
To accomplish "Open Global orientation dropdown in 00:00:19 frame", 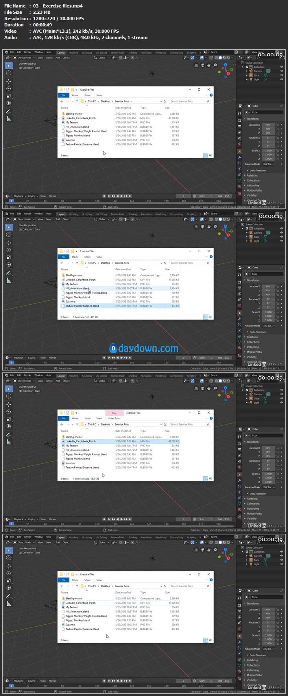I will [x=101, y=219].
